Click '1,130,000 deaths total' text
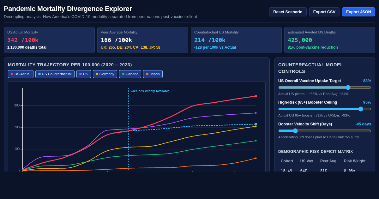This screenshot has width=379, height=199. (27, 47)
